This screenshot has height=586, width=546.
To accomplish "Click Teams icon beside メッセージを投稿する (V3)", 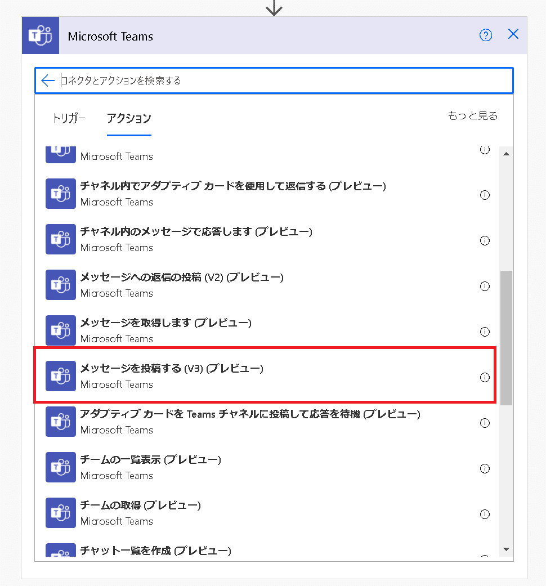I will coord(61,376).
